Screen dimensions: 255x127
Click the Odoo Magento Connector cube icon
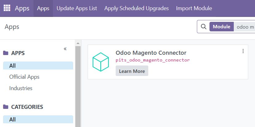coord(101,62)
